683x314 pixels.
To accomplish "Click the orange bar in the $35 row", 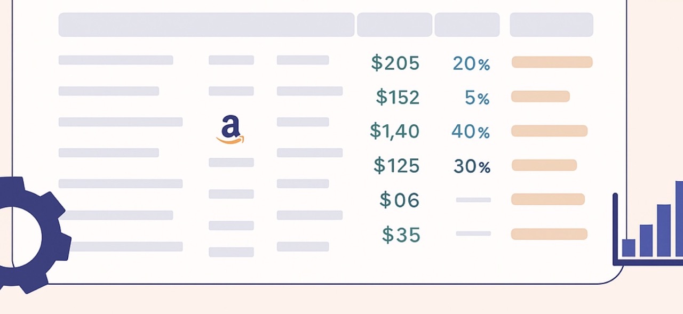I will pyautogui.click(x=549, y=234).
